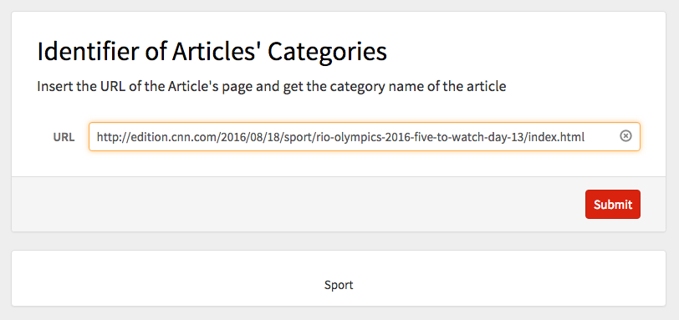
Task: Clear the URL field with the circled x icon
Action: (625, 136)
